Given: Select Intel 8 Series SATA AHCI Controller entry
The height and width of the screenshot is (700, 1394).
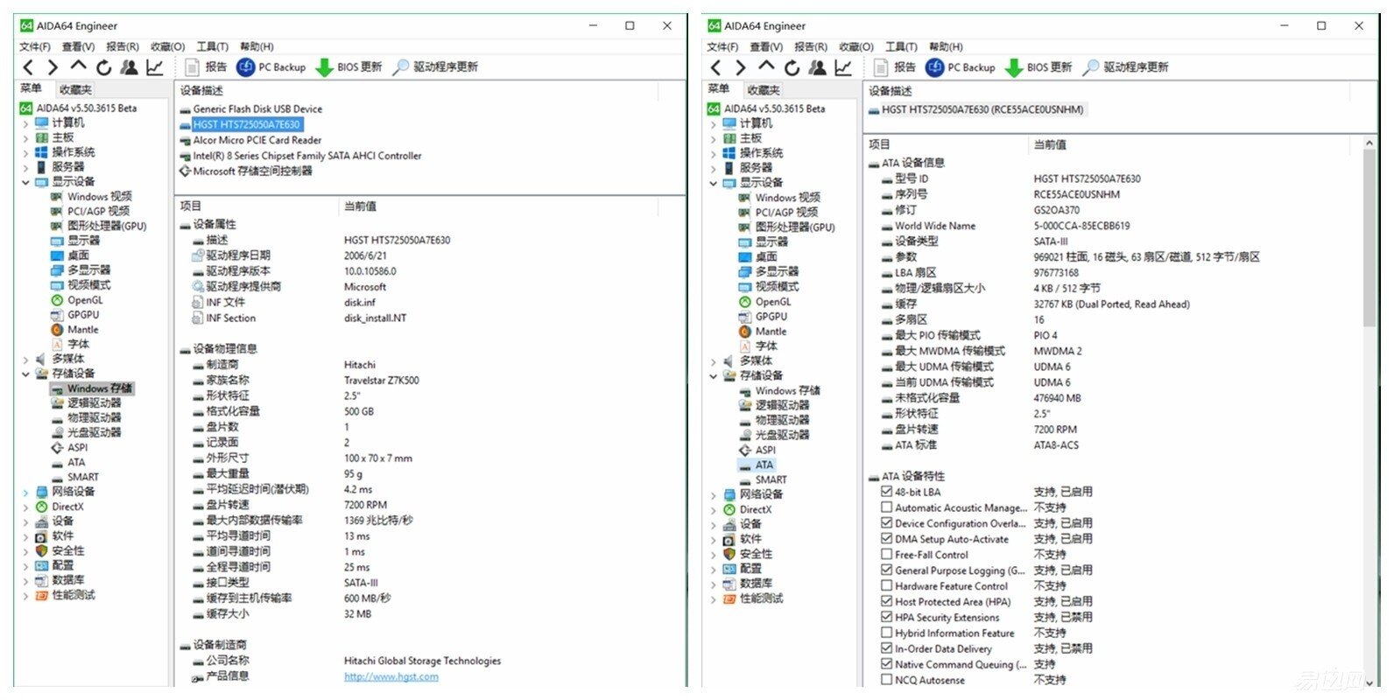Looking at the screenshot, I should (x=307, y=156).
